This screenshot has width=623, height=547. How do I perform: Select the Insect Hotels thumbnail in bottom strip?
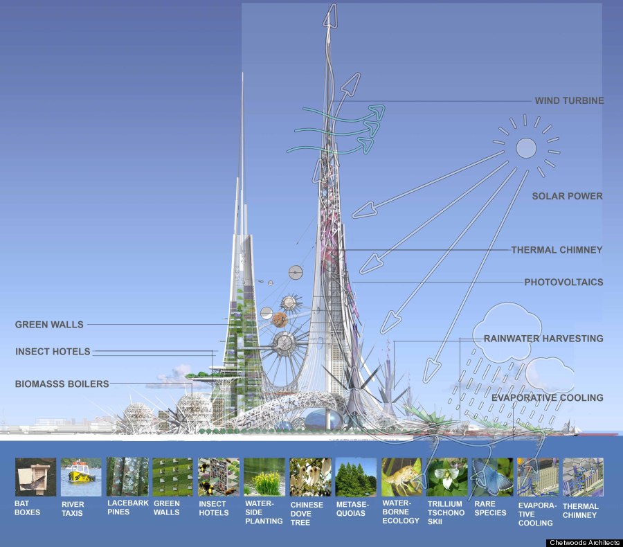pos(219,476)
